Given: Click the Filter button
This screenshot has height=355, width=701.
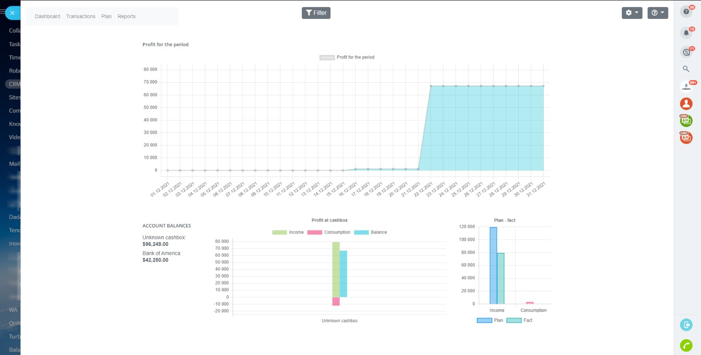Looking at the screenshot, I should click(x=316, y=13).
